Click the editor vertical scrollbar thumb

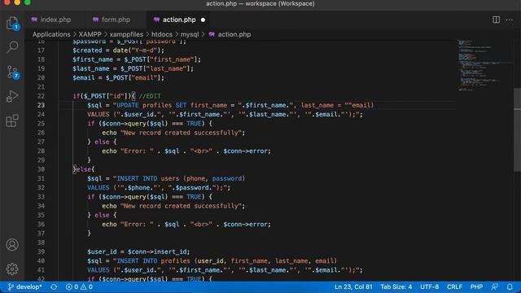[x=518, y=129]
